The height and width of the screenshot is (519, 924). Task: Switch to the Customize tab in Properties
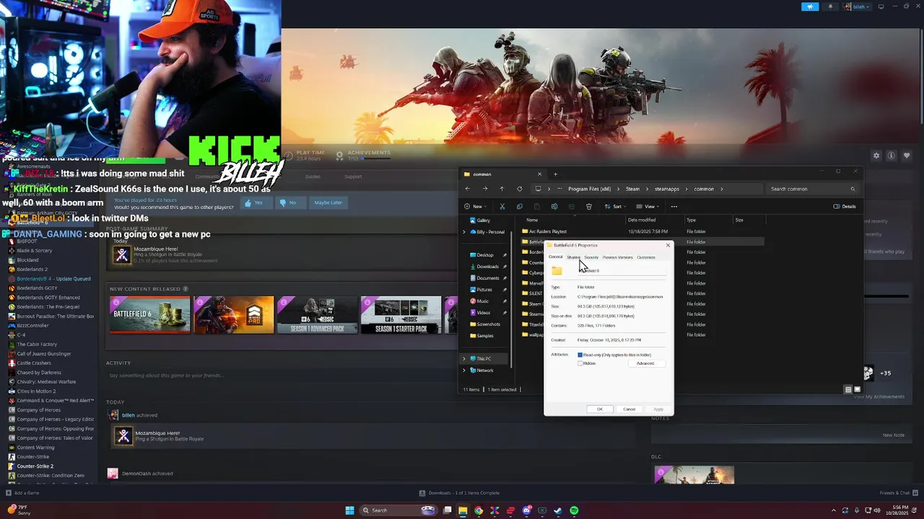pyautogui.click(x=646, y=257)
